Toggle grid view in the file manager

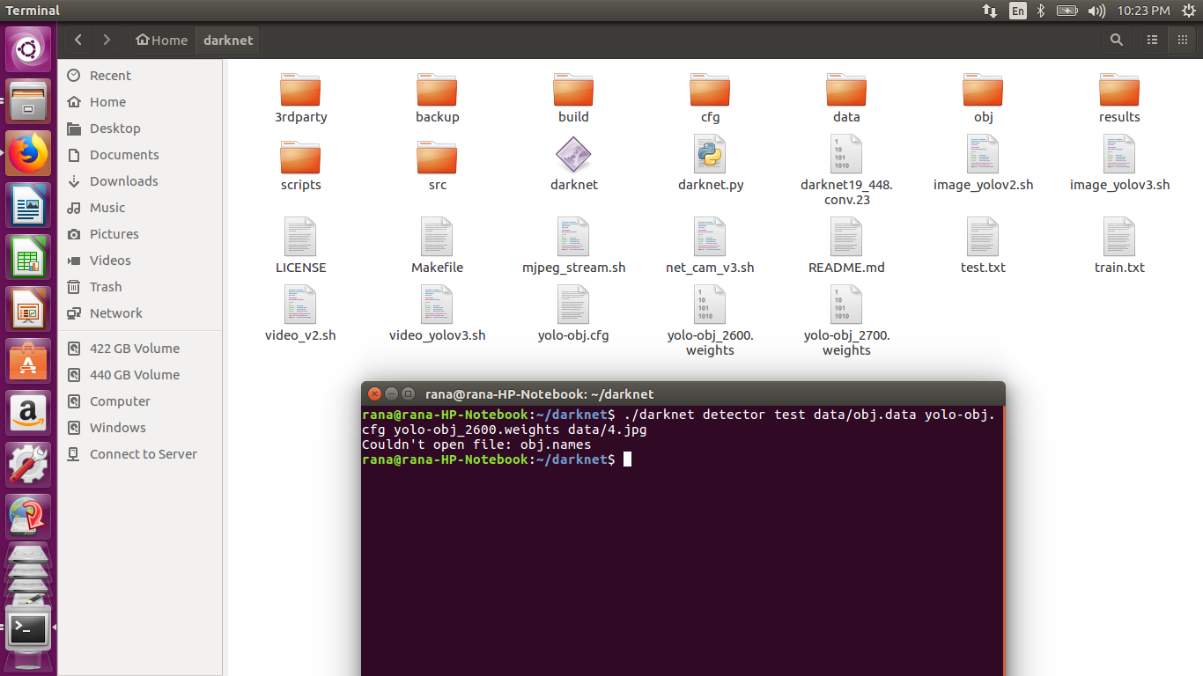coord(1183,40)
